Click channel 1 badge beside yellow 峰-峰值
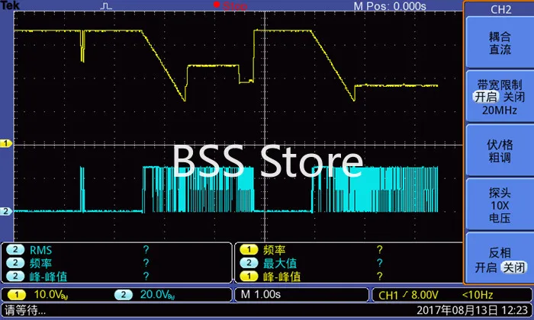Viewport: 534px width, 320px height. pos(249,276)
